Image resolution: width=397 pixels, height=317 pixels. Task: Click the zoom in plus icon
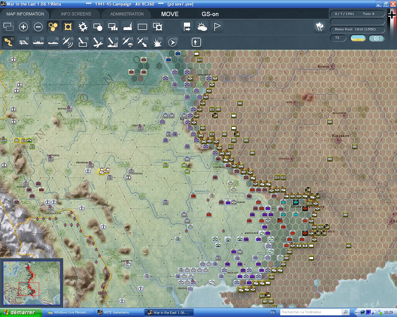point(23,27)
